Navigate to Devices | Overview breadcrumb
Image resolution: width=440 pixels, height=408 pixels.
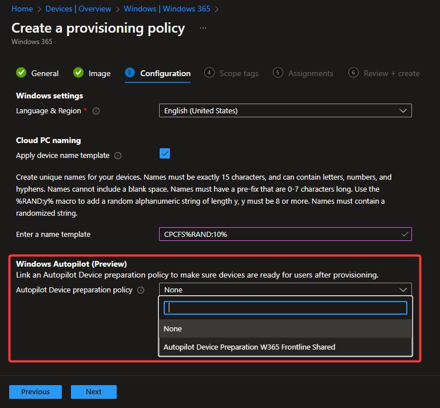tap(78, 9)
